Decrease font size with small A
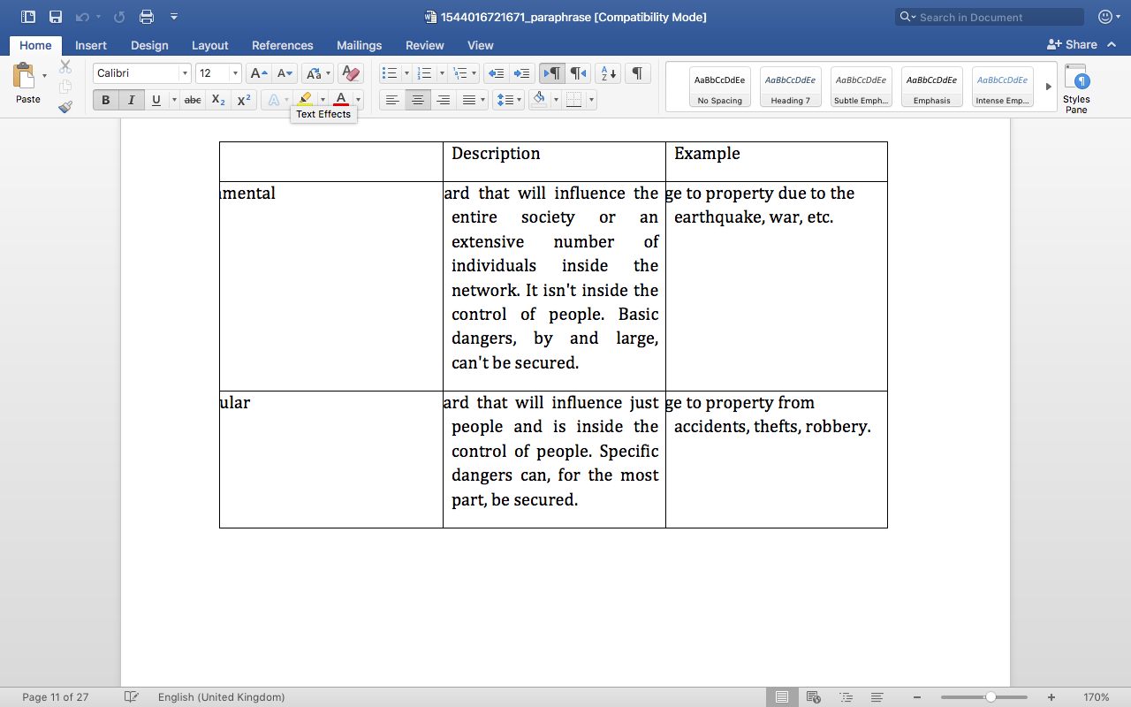 coord(285,73)
